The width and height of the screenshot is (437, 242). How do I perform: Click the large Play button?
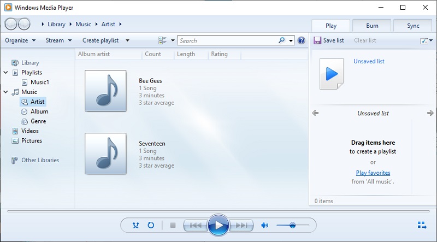tap(219, 225)
